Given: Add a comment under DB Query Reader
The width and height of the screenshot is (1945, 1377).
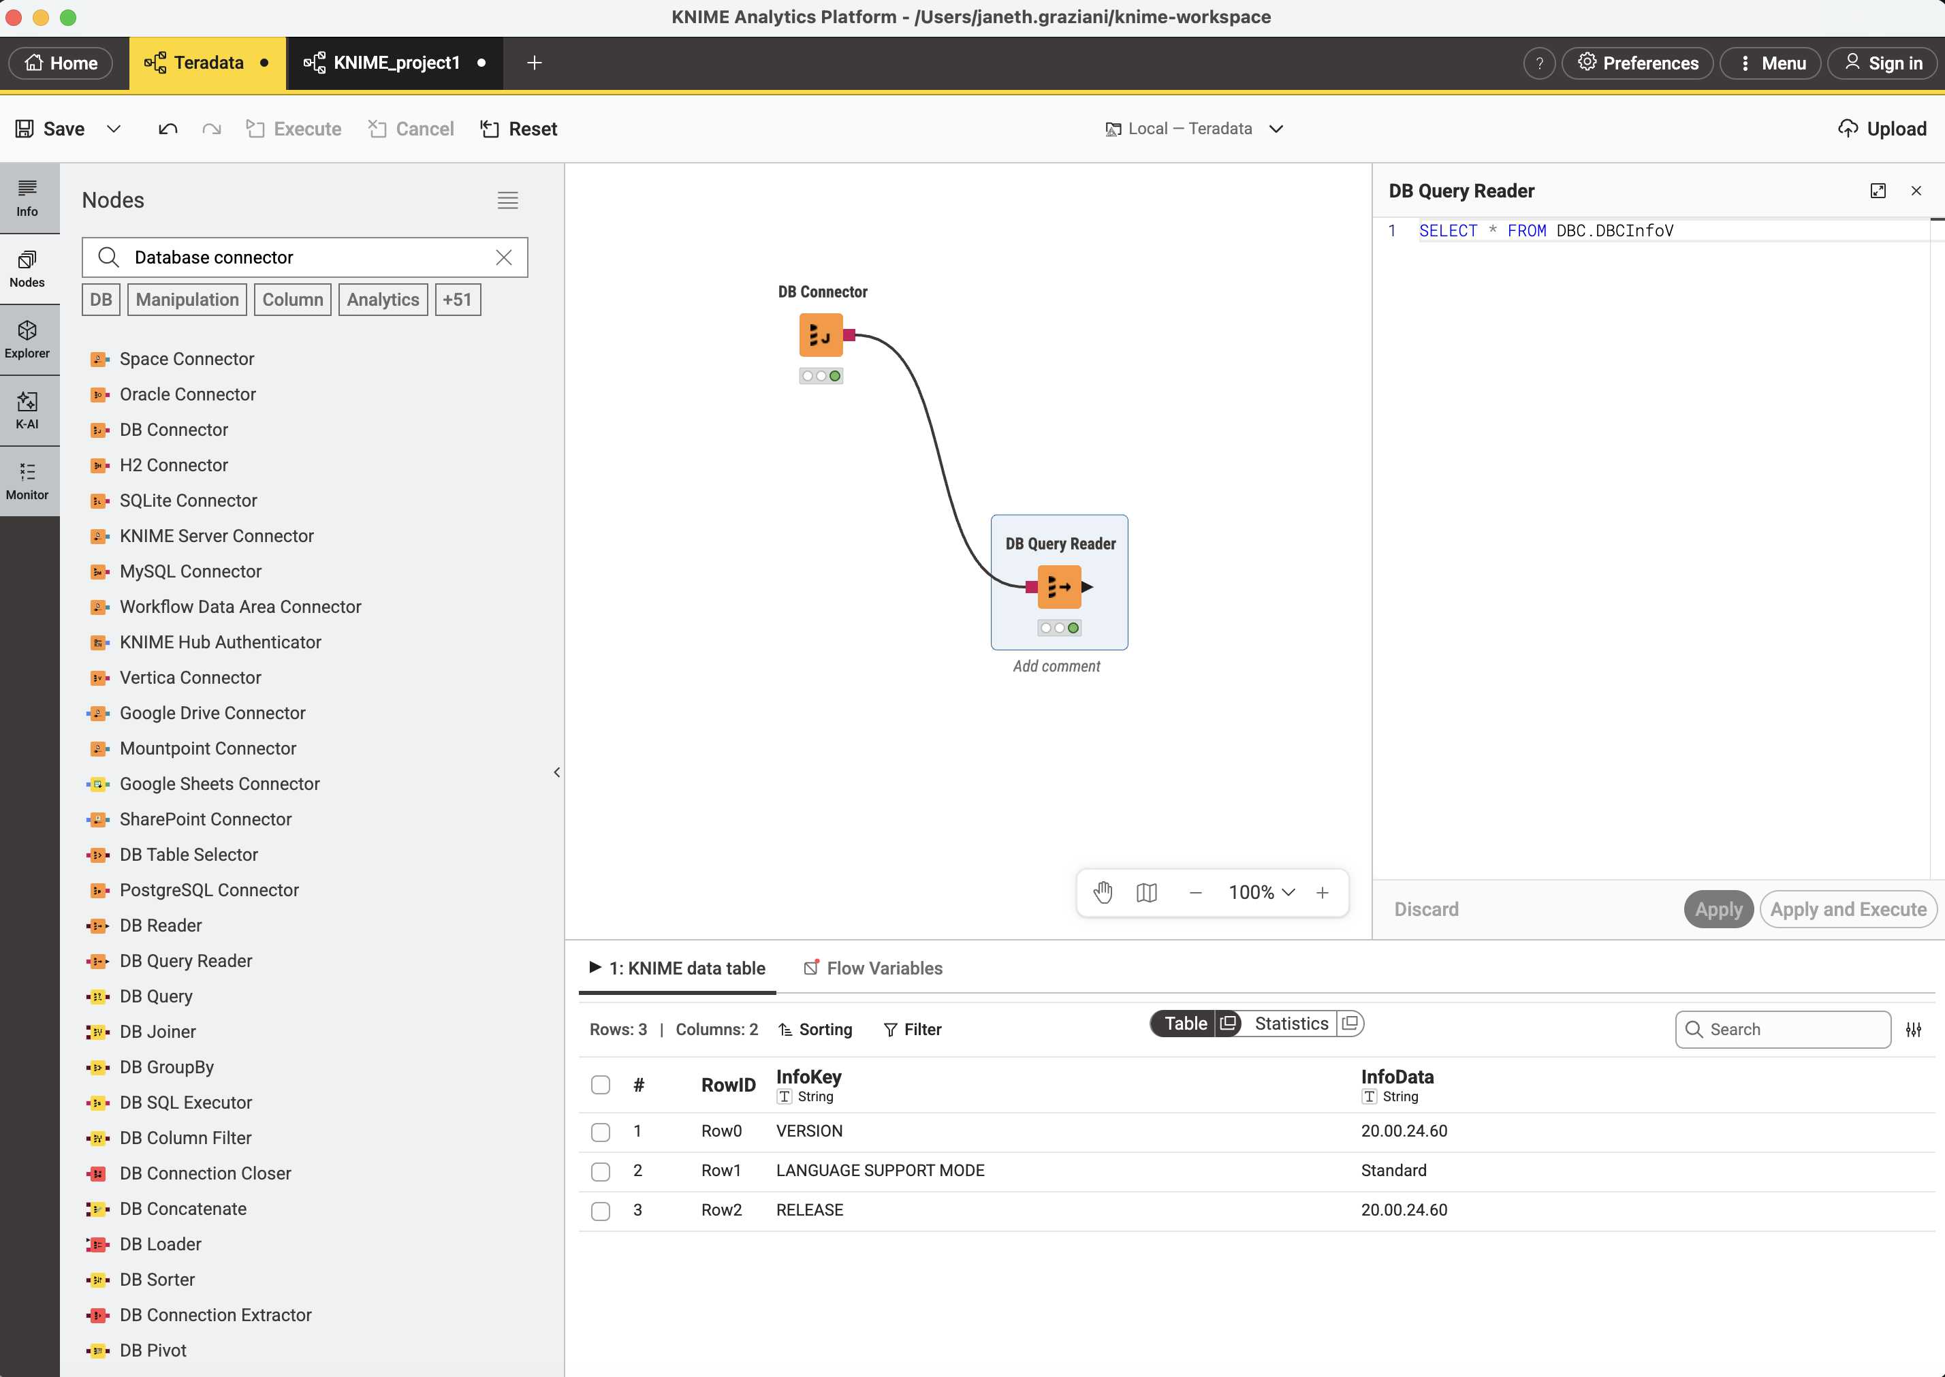Looking at the screenshot, I should [1056, 667].
